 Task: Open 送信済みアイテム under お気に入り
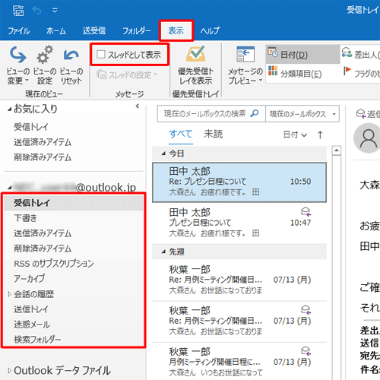click(43, 142)
